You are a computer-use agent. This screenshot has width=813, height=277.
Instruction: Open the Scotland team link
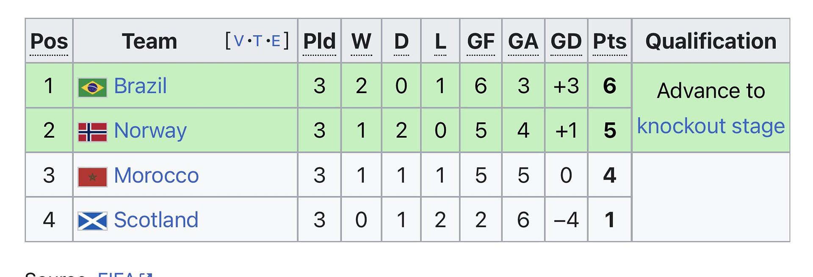[x=156, y=220]
